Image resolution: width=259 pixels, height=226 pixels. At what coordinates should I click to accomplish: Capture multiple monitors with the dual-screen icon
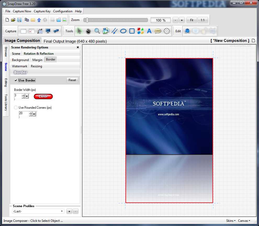pos(56,31)
